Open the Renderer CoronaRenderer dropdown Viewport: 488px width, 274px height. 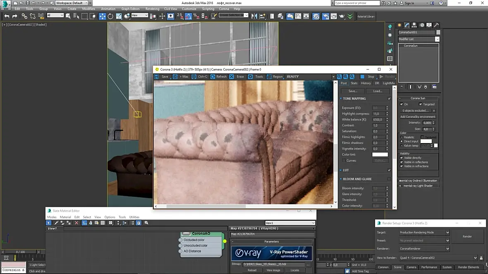point(424,248)
